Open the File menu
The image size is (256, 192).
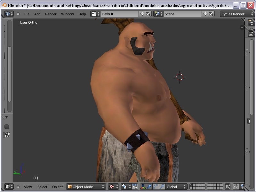pos(27,14)
